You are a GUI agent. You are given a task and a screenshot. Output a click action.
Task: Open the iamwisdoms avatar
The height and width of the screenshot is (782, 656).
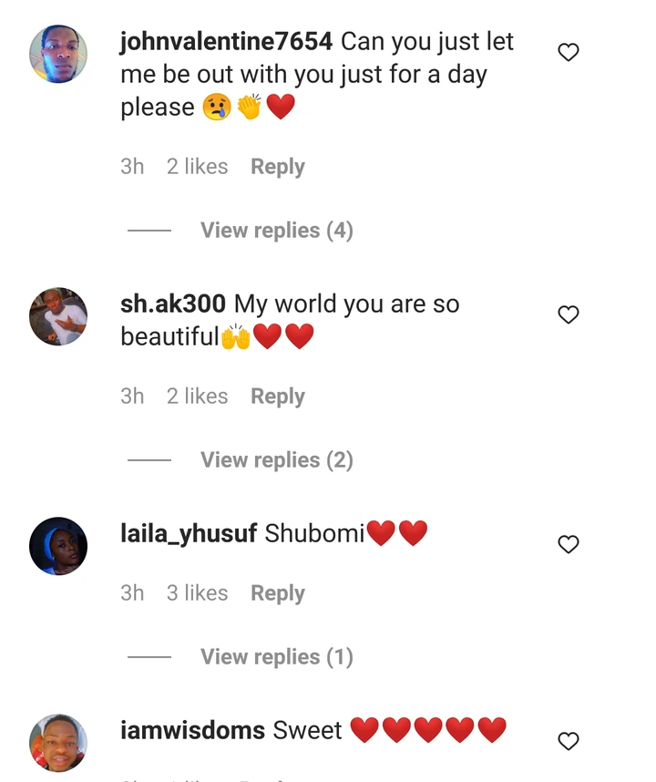(x=58, y=743)
